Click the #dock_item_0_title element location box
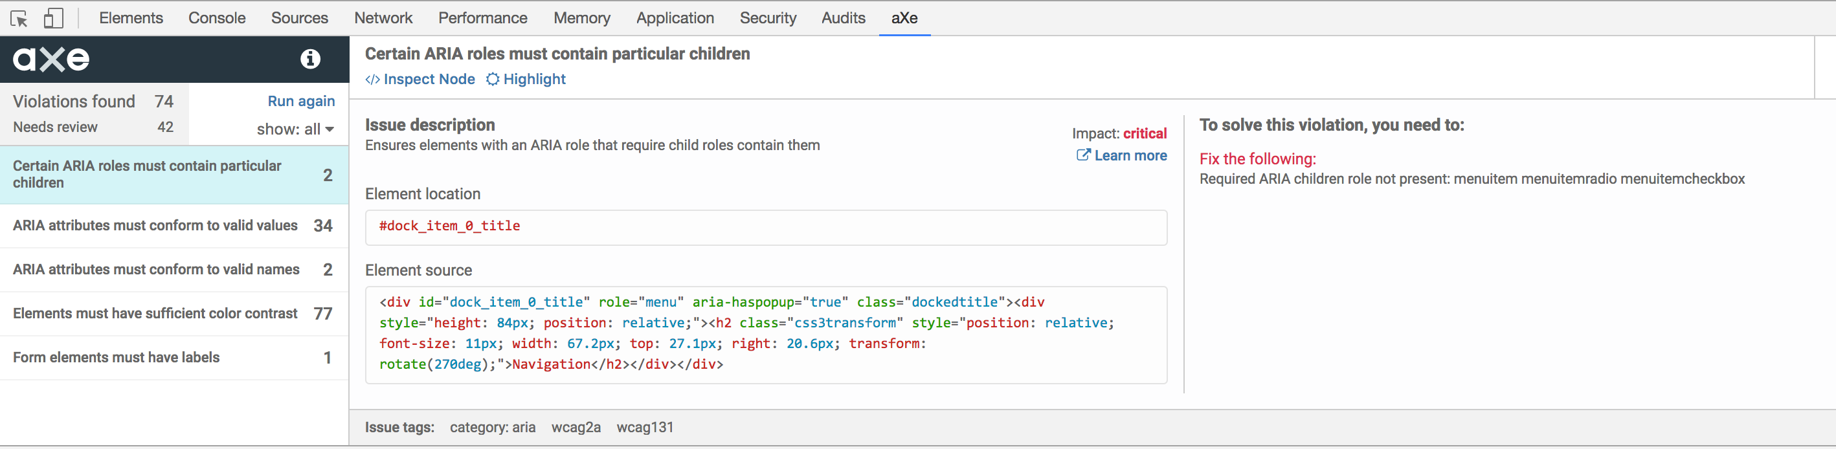The width and height of the screenshot is (1836, 449). [767, 227]
